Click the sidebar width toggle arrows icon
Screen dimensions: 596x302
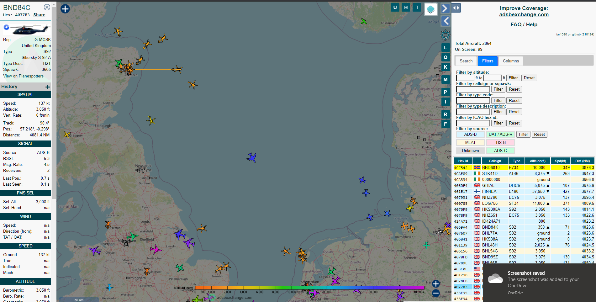[456, 8]
